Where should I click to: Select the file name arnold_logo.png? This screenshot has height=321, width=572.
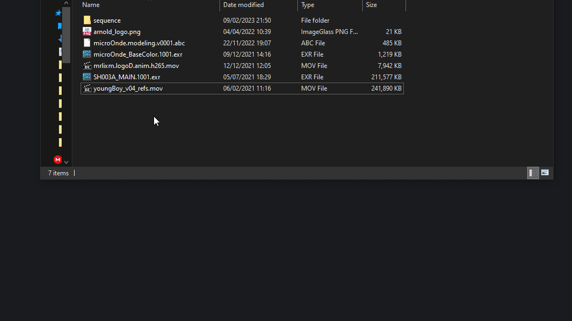[117, 32]
